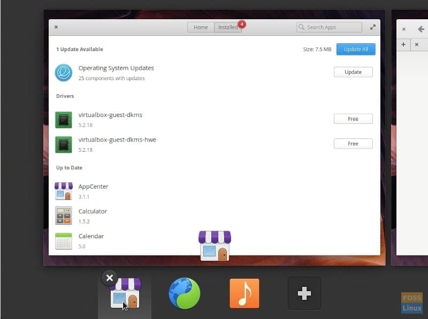
Task: Close AppCenter with its top-left X
Action: coord(56,27)
